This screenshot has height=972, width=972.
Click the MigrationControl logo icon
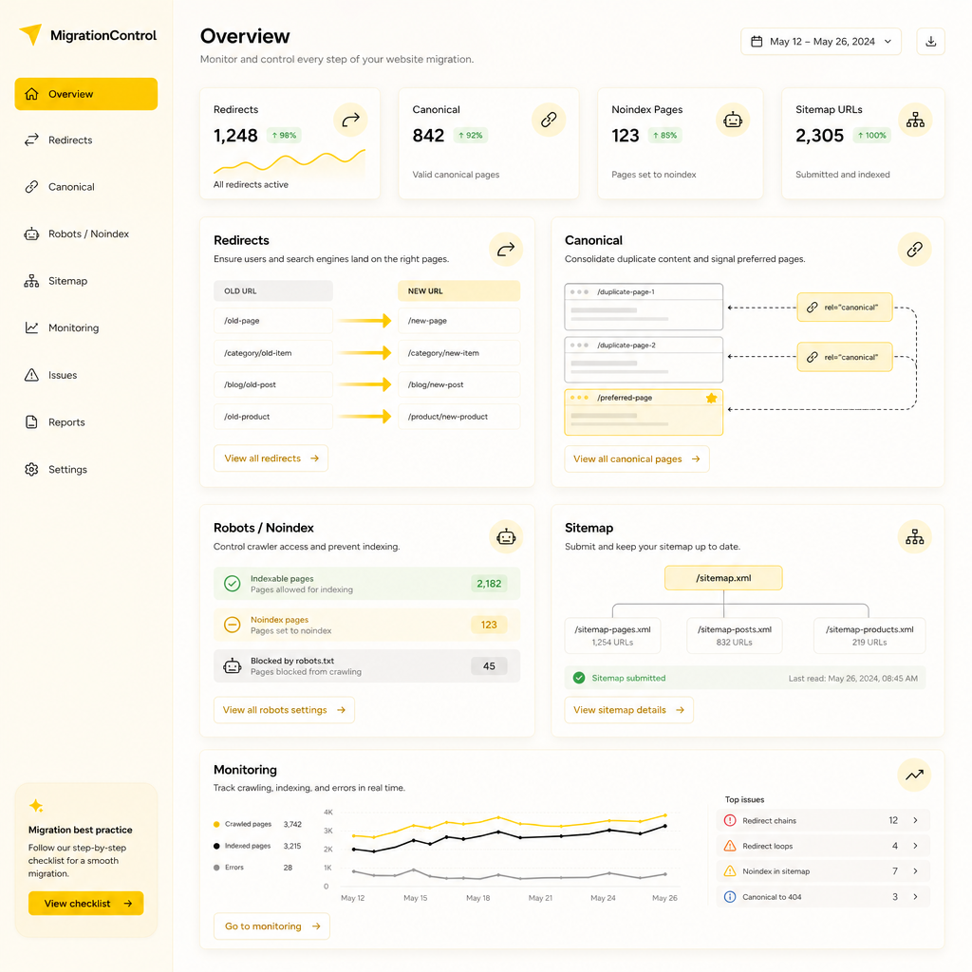(31, 35)
